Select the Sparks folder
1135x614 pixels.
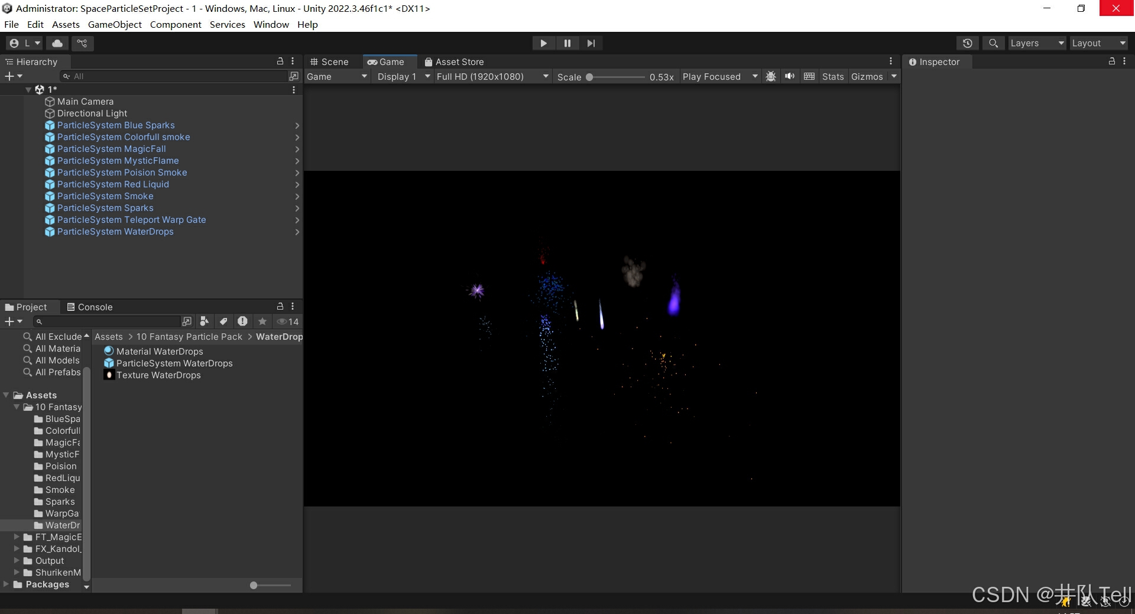[54, 502]
